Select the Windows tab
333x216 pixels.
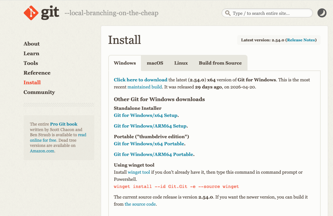click(125, 63)
